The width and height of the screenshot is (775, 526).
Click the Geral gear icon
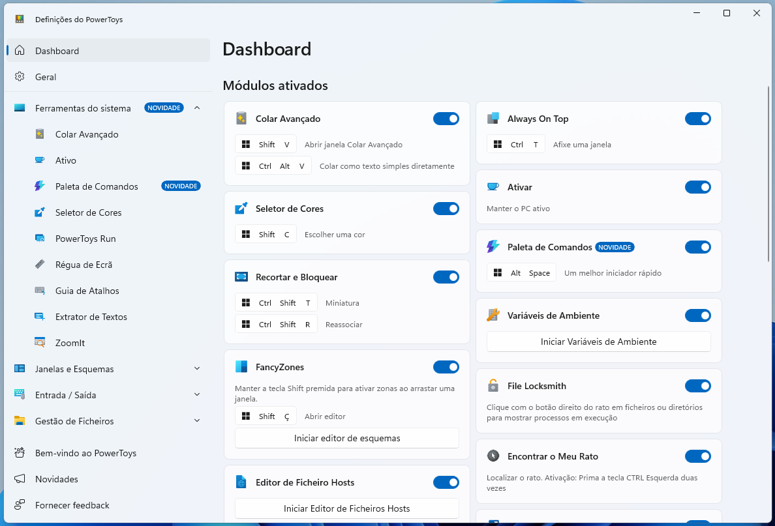click(x=20, y=76)
